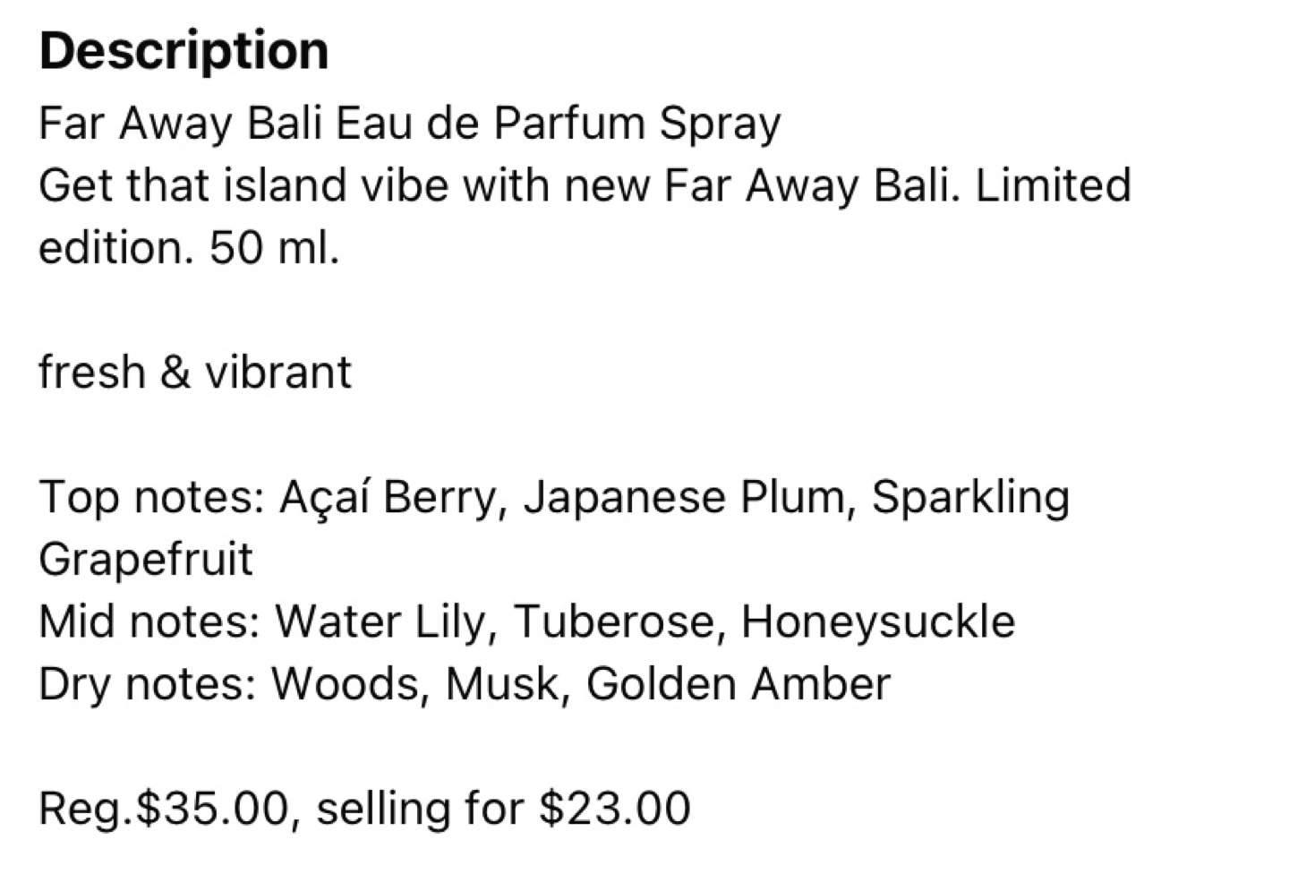Click the "Golden Amber" note

738,685
